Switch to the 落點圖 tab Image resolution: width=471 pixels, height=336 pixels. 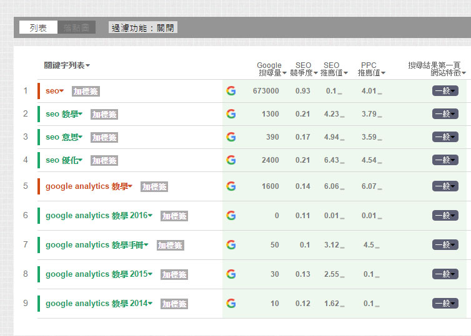(77, 27)
